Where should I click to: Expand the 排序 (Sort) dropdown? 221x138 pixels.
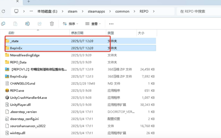pyautogui.click(x=70, y=24)
